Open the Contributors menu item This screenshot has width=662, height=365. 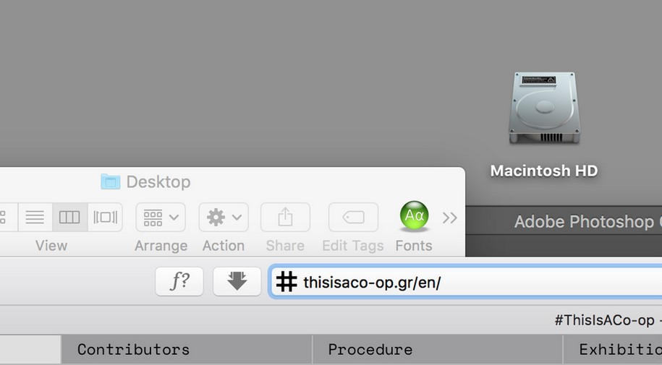tap(133, 350)
